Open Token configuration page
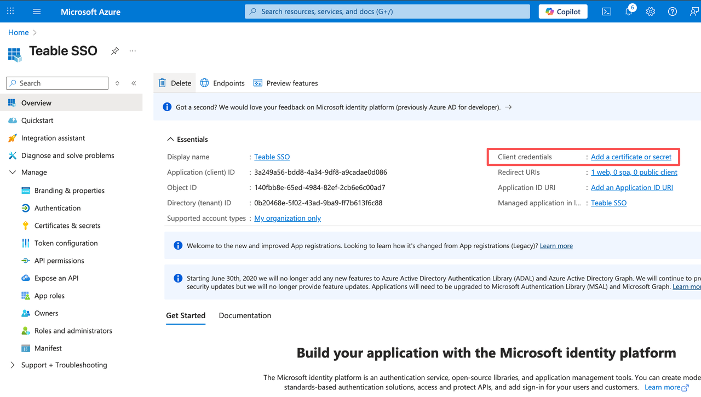Screen dimensions: 701x397 coord(66,243)
